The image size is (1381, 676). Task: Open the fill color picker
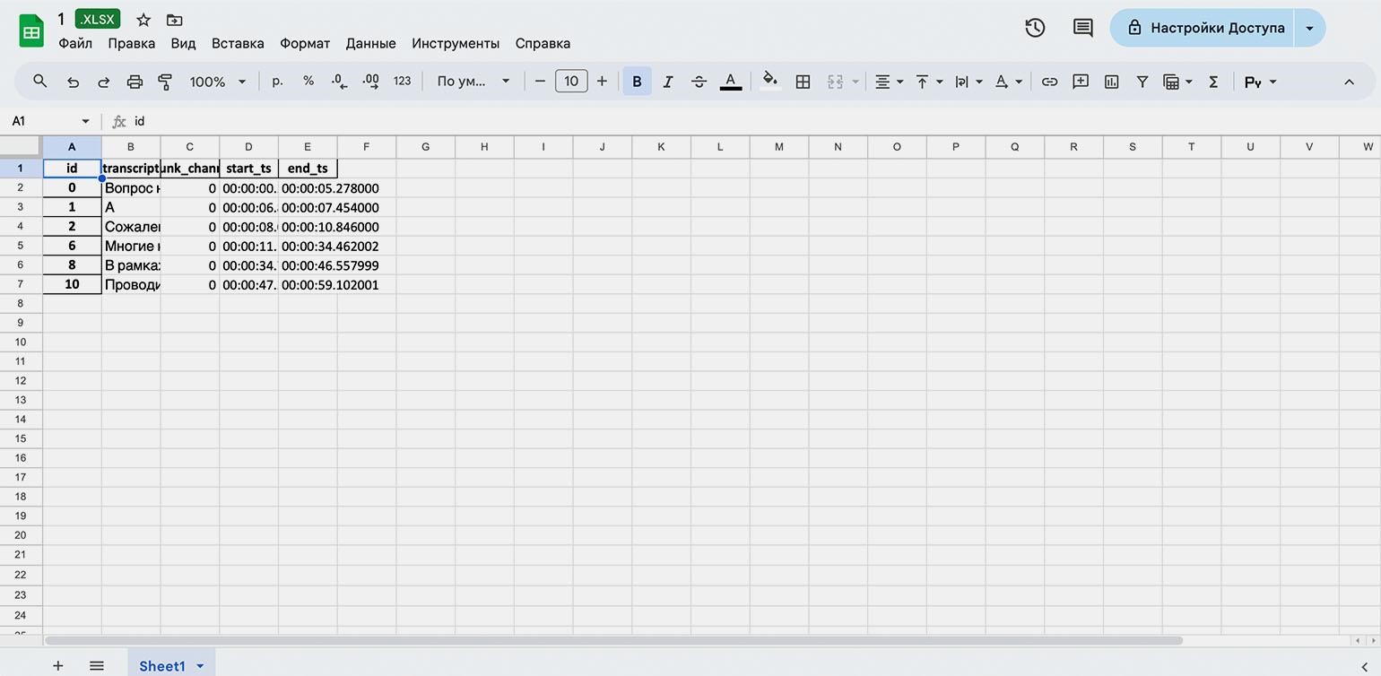point(770,82)
